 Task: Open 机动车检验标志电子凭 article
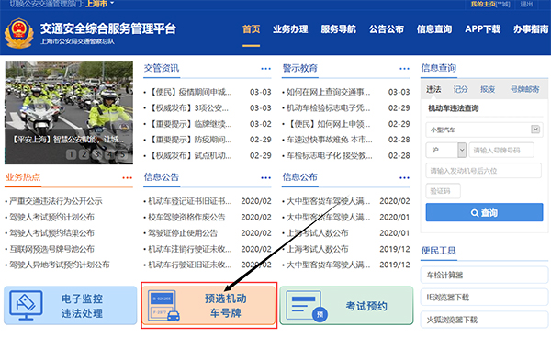click(328, 107)
